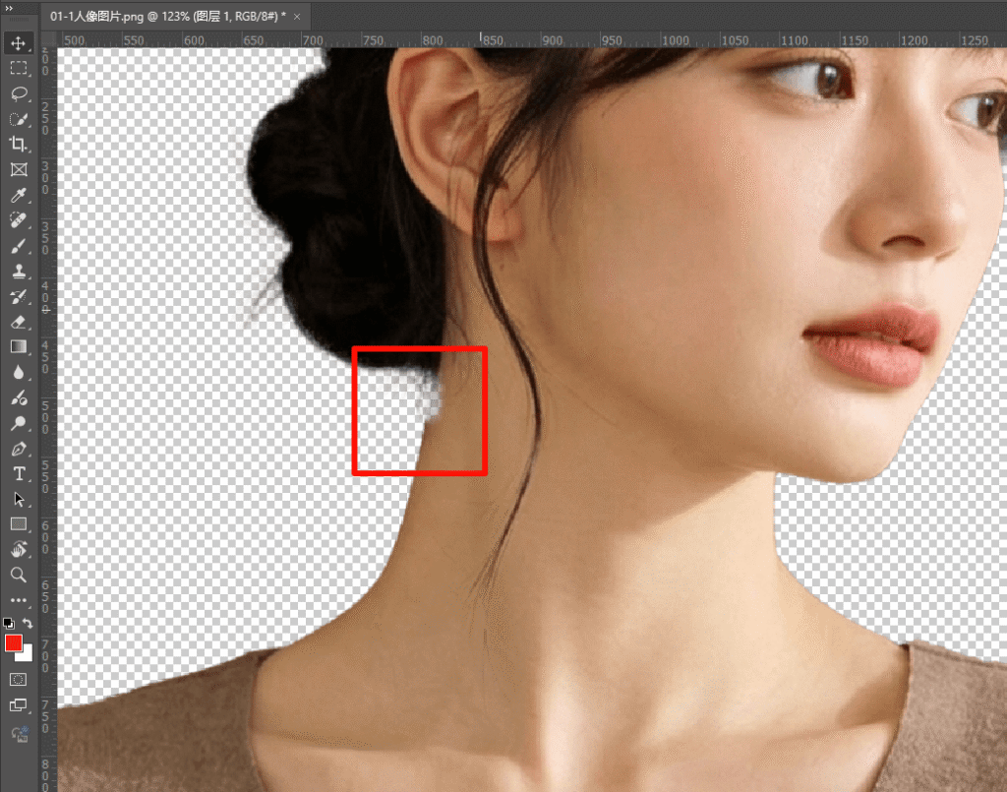Switch to the Eraser tool

click(19, 322)
